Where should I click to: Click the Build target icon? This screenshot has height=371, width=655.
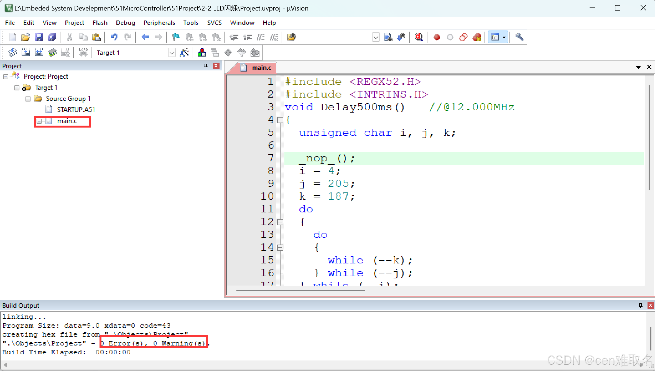pos(26,52)
